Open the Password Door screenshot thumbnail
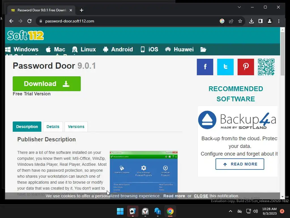Viewport: 290px width, 218px height. pos(144,172)
